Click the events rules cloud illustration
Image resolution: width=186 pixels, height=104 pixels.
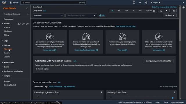click(x=159, y=36)
